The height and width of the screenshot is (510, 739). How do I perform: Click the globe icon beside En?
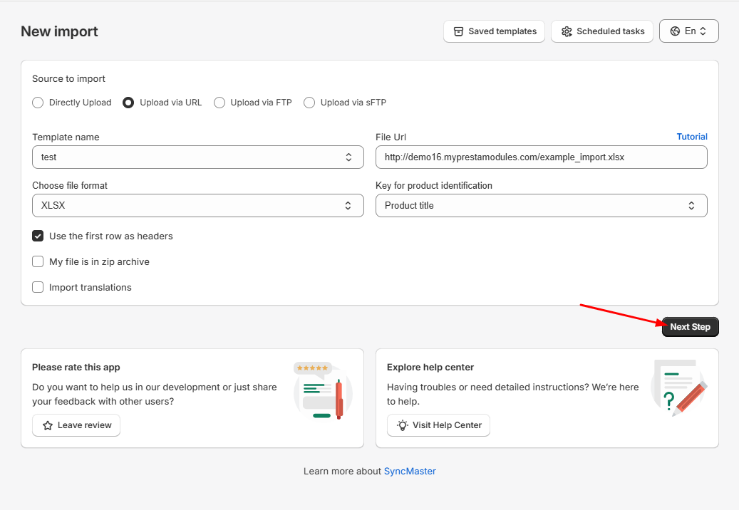pyautogui.click(x=675, y=31)
